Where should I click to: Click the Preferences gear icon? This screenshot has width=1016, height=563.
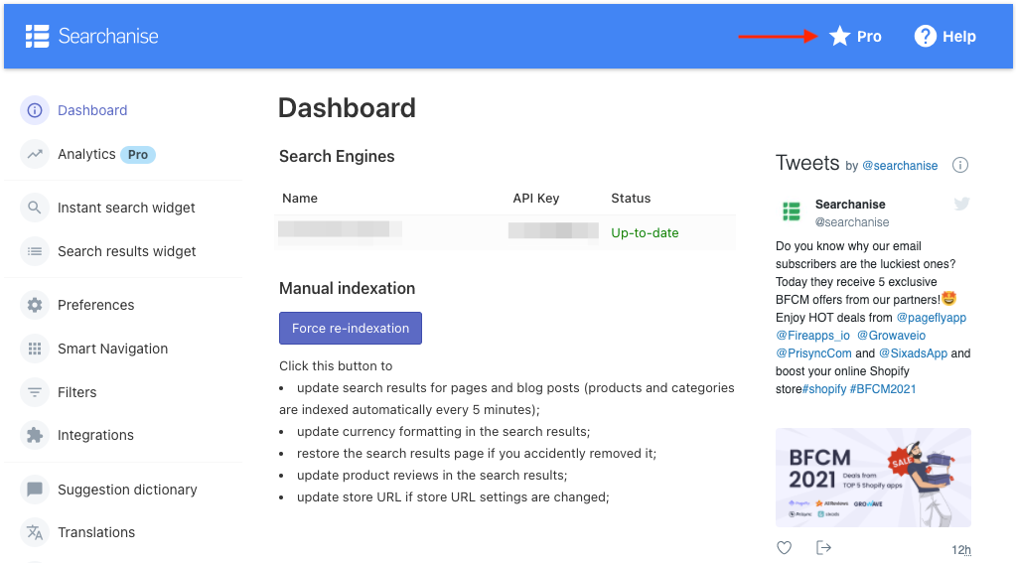(35, 305)
